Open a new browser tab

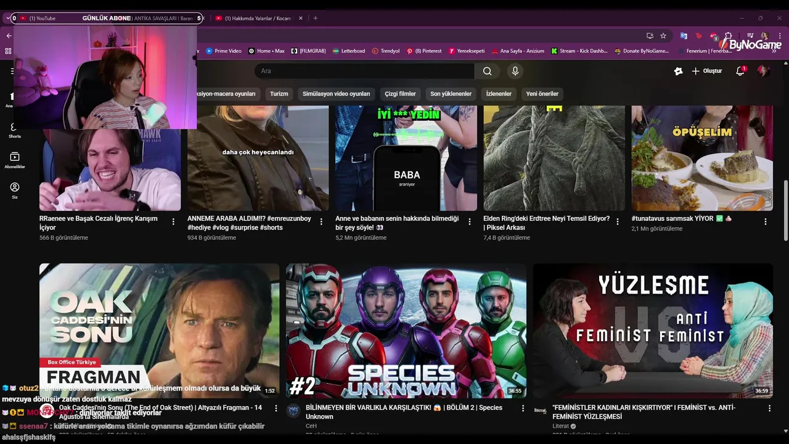click(315, 18)
